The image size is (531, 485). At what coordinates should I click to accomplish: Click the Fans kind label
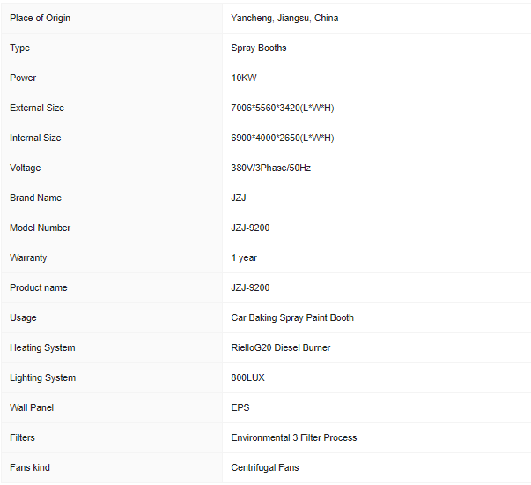click(x=30, y=467)
